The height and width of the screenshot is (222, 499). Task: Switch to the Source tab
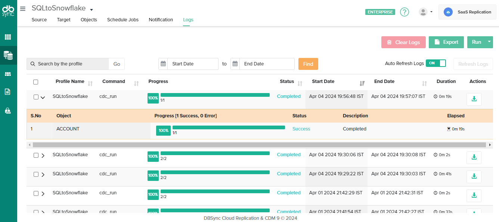tap(39, 20)
